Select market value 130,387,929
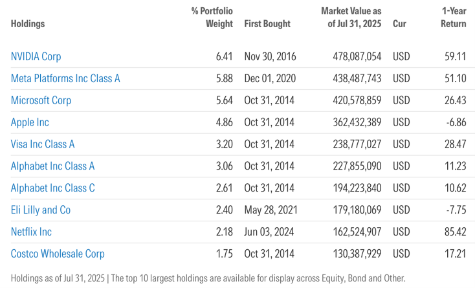The height and width of the screenshot is (288, 475). (357, 254)
